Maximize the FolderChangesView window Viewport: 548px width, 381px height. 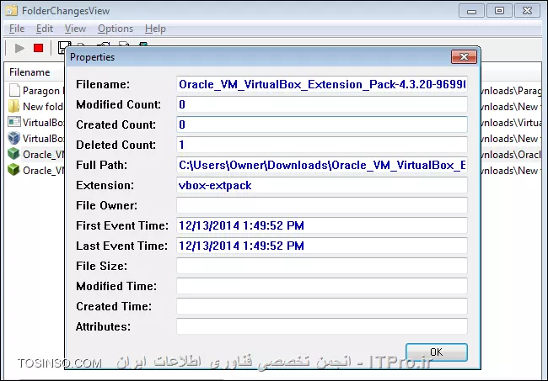[499, 11]
